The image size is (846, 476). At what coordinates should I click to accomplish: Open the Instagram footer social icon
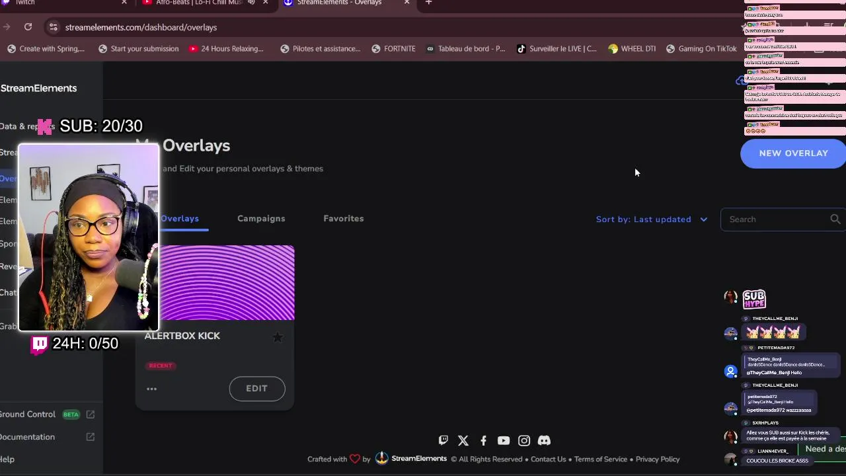524,440
